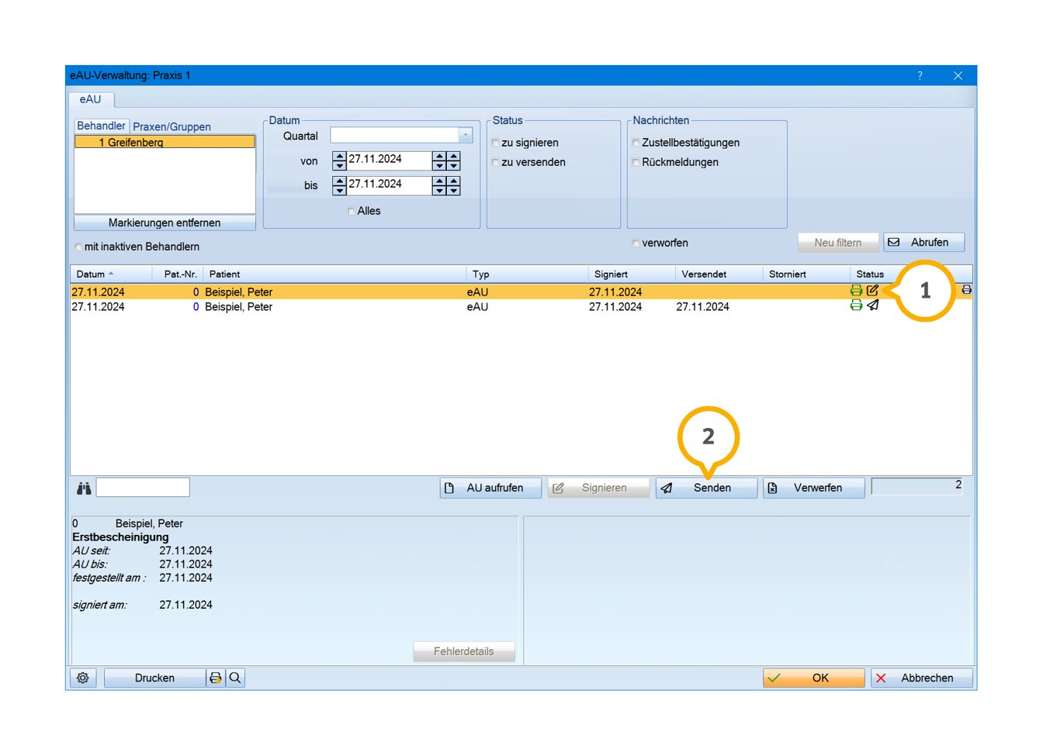The height and width of the screenshot is (756, 1043).
Task: Click the Abrufen button
Action: pos(923,243)
